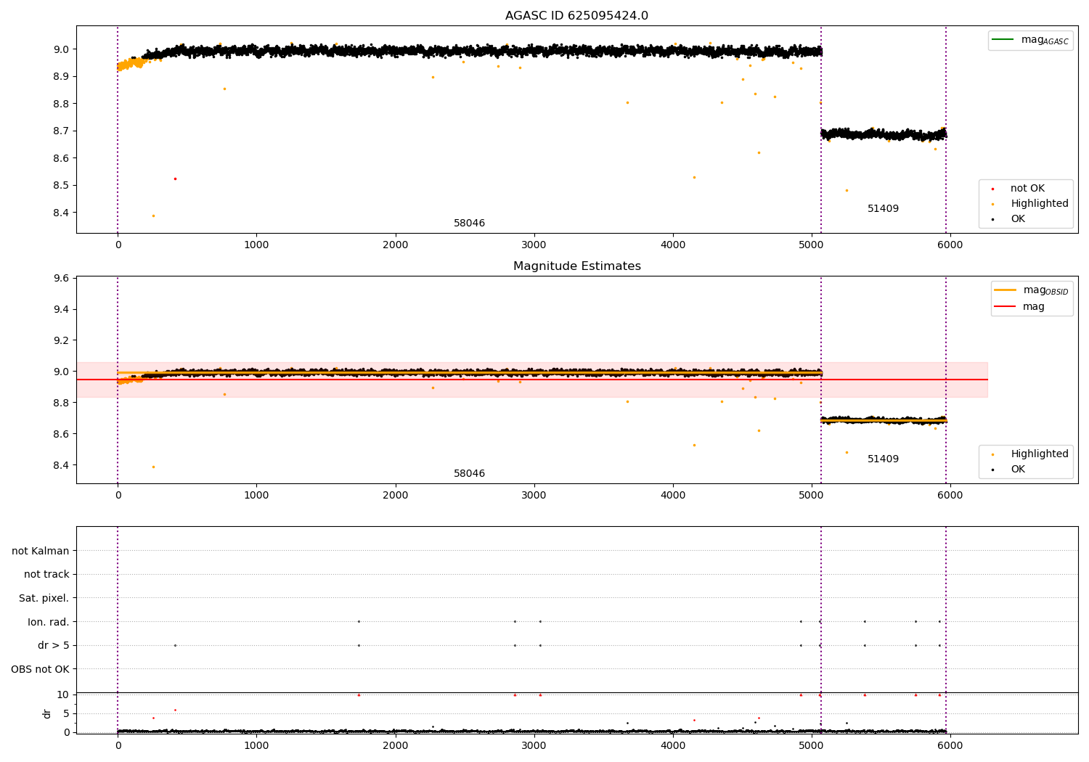
Task: Click '58046' label in Magnitude Estimates plot
Action: (469, 474)
